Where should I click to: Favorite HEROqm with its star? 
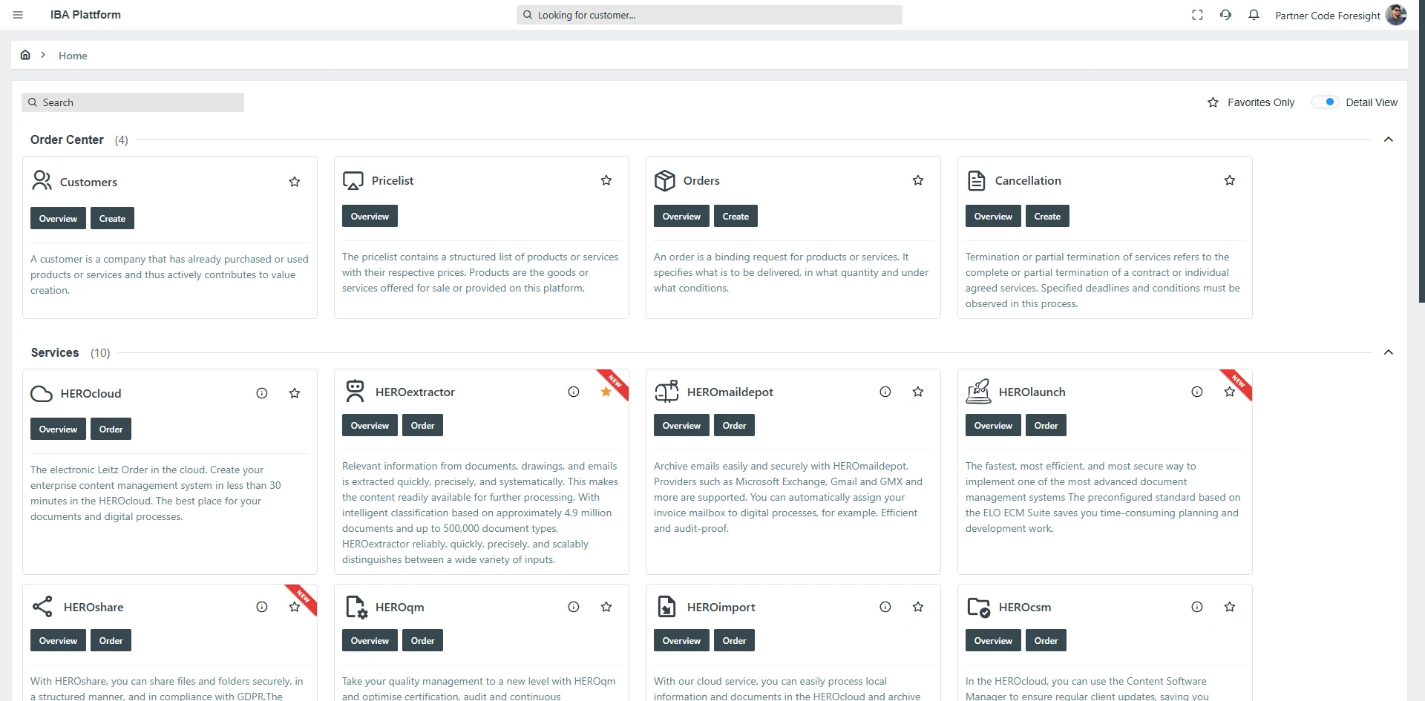[606, 607]
